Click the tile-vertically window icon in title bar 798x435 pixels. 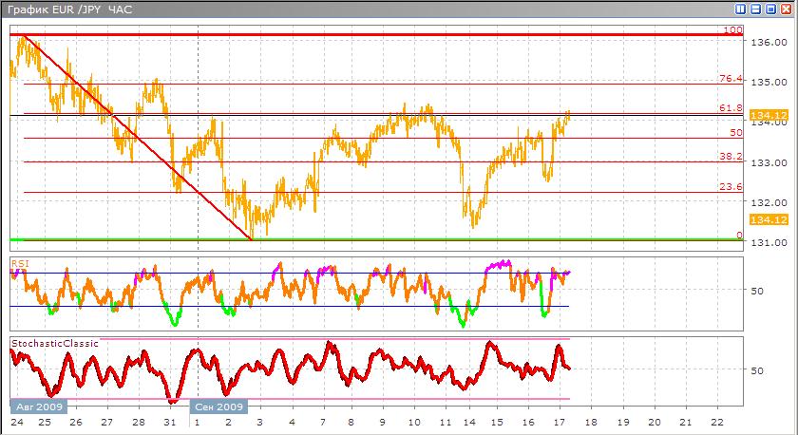pos(741,9)
